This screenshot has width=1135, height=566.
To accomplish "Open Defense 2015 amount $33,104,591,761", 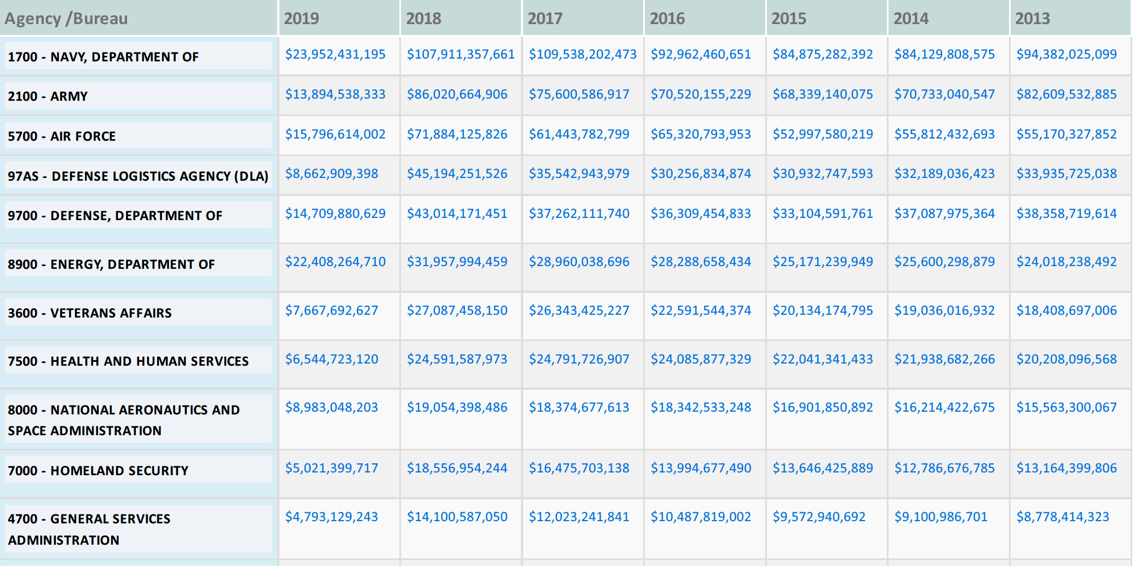I will 823,213.
